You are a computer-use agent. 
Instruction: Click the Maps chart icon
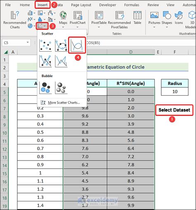[x=63, y=15]
